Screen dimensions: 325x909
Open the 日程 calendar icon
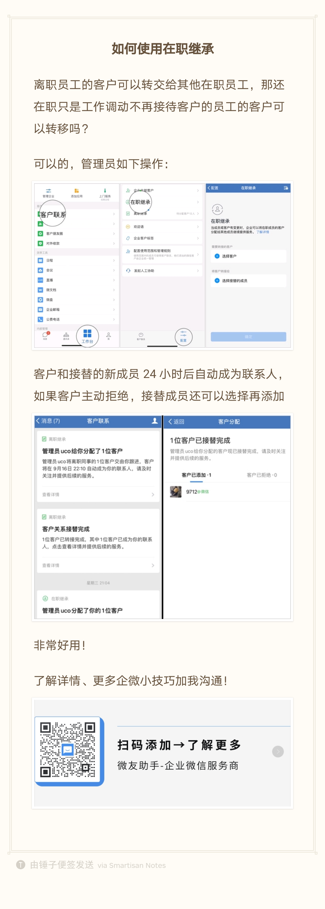pyautogui.click(x=40, y=260)
